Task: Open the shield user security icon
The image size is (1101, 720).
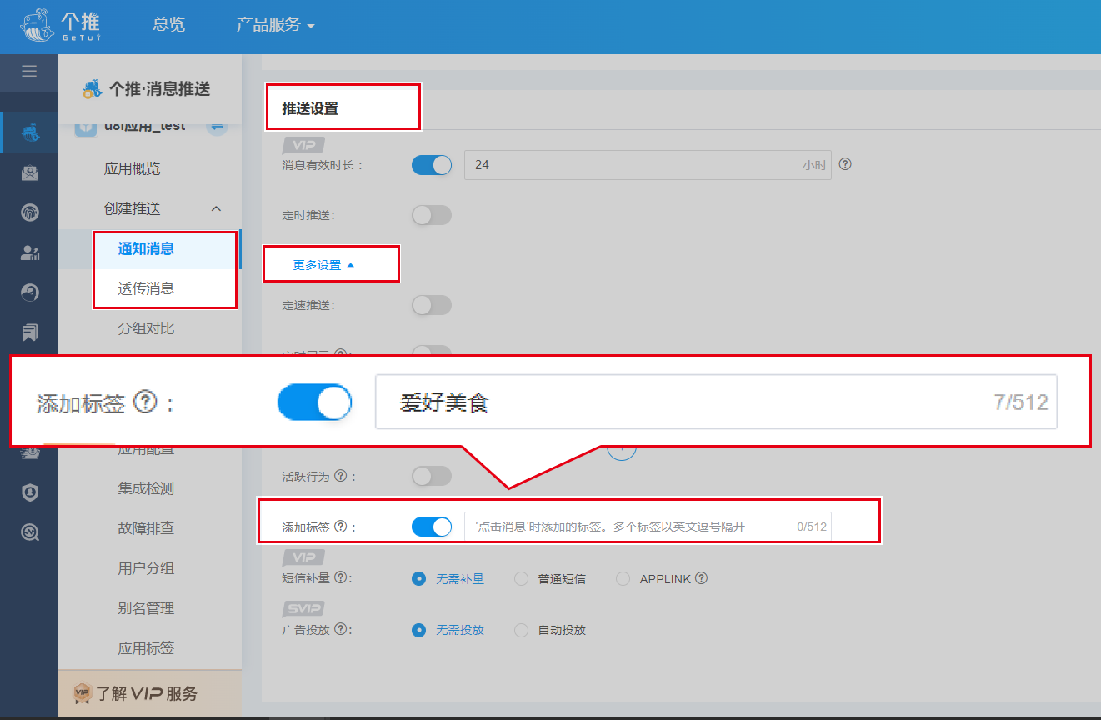Action: [30, 492]
